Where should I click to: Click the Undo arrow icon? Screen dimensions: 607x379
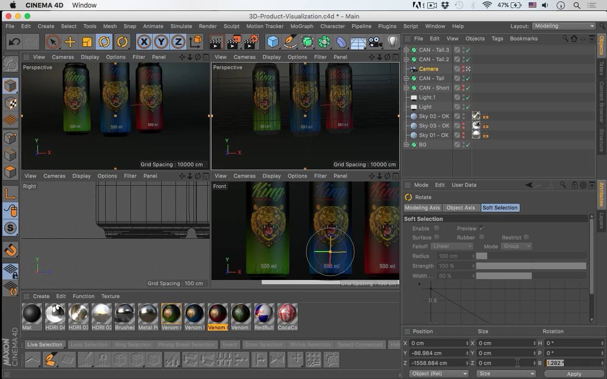(x=14, y=42)
